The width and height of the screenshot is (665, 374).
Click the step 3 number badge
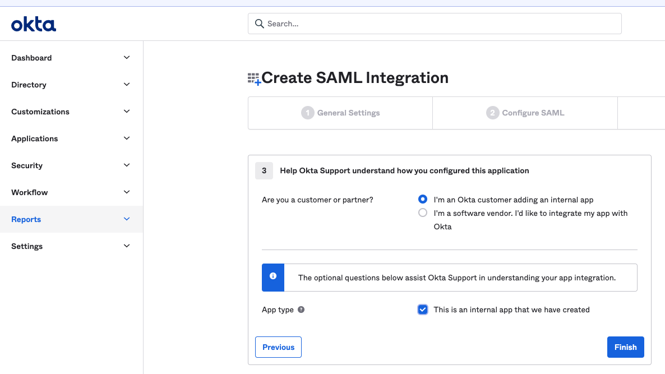coord(264,171)
